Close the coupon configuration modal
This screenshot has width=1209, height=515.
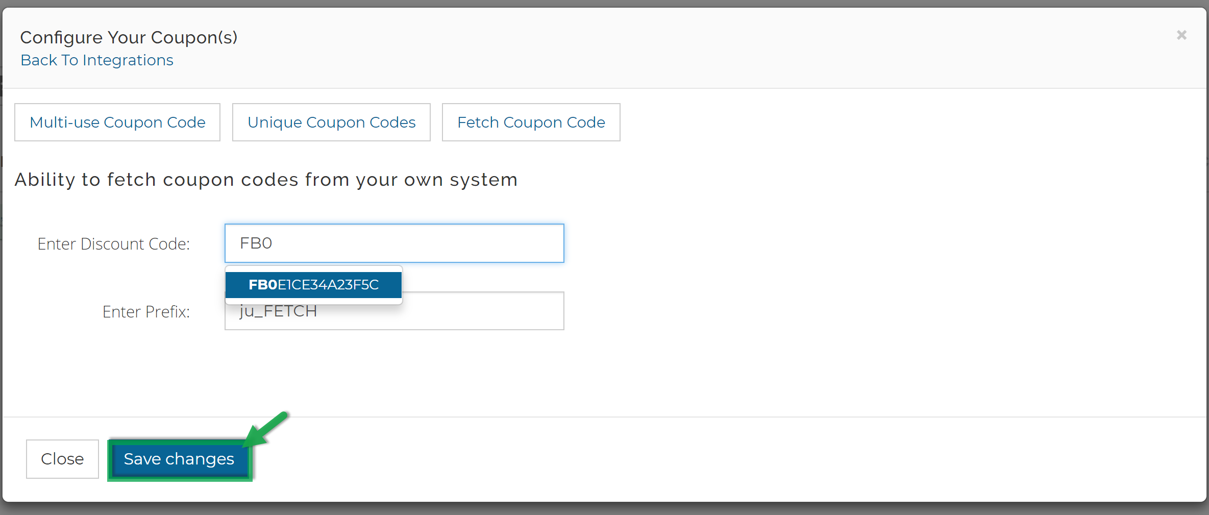(1181, 35)
